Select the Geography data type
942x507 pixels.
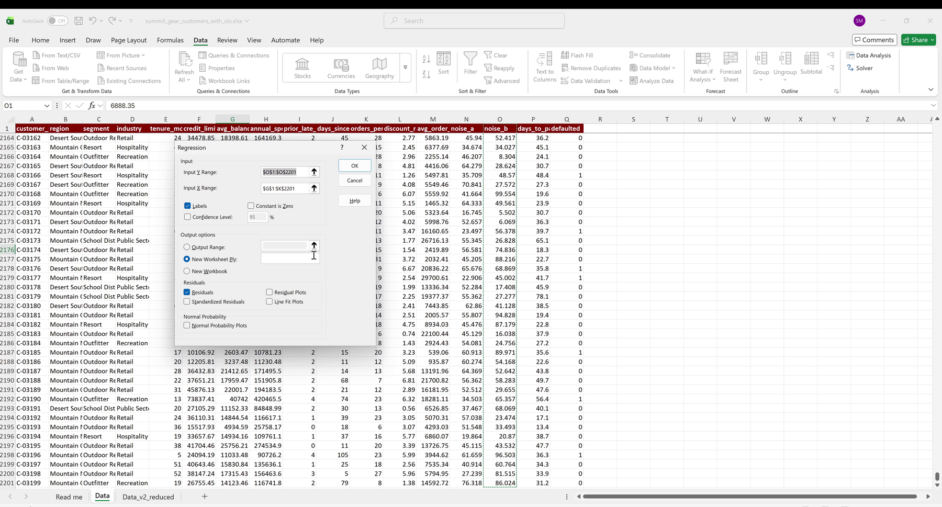tap(379, 68)
